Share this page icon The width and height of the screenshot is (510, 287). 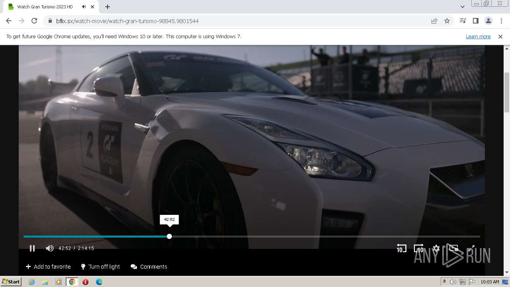click(434, 21)
